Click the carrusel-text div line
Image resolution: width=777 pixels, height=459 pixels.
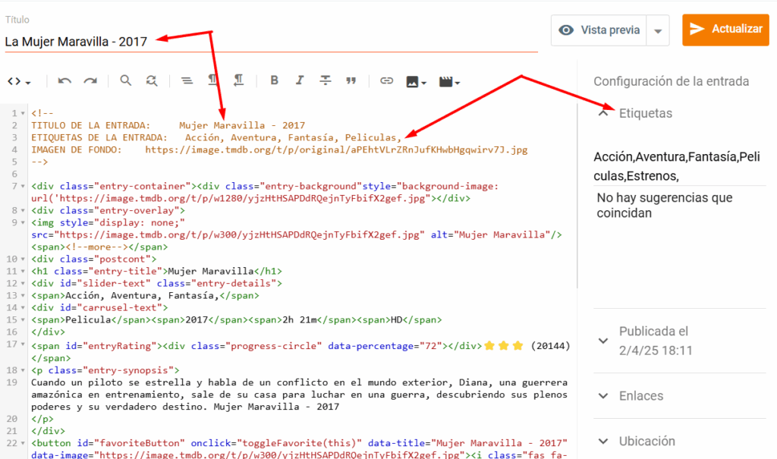[x=99, y=307]
